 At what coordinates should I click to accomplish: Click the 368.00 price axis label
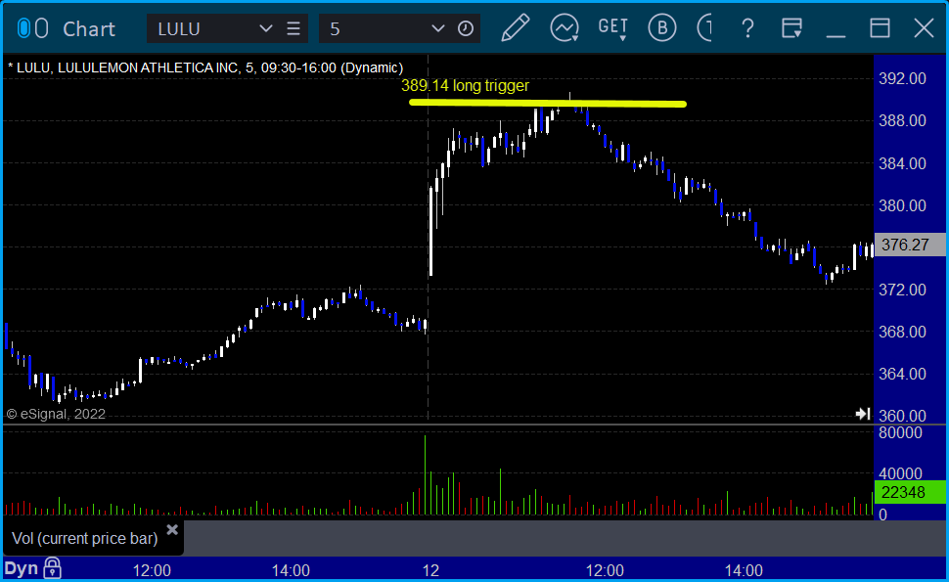click(902, 333)
